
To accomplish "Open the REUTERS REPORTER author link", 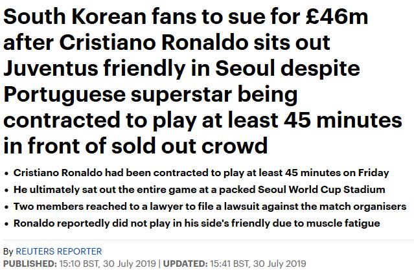I will coord(58,251).
